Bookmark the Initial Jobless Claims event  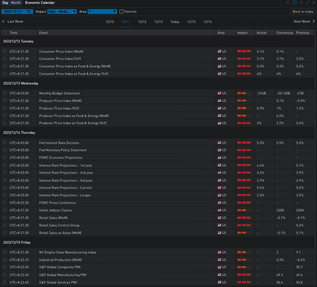[5, 210]
